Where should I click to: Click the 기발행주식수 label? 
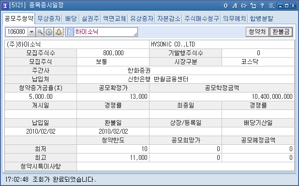pyautogui.click(x=185, y=53)
